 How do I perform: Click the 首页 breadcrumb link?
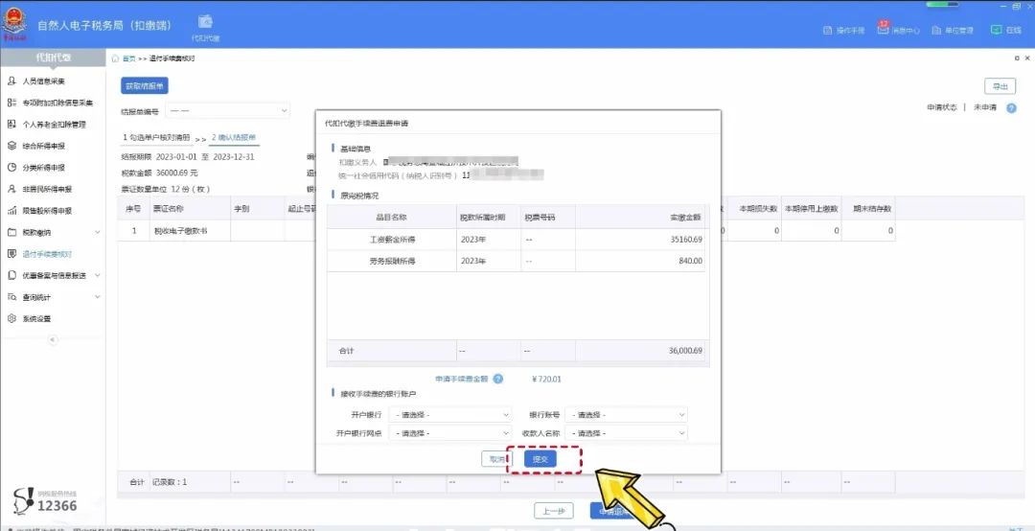[x=127, y=59]
